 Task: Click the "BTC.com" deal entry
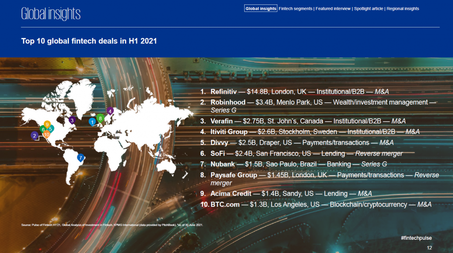coord(316,204)
